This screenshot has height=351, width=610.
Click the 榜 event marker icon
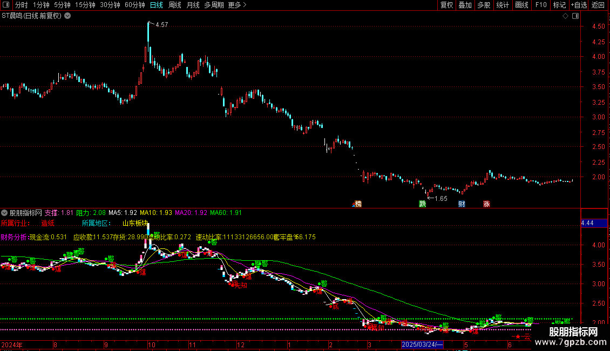358,204
